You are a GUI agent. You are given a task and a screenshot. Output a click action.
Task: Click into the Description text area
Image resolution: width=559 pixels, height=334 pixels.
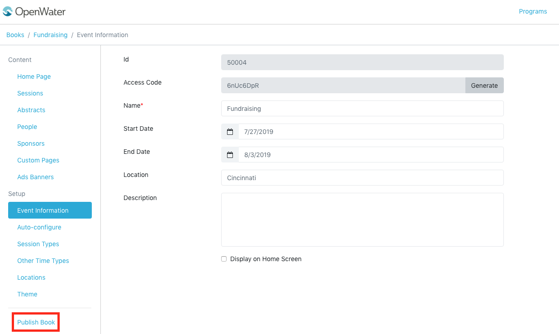[362, 220]
